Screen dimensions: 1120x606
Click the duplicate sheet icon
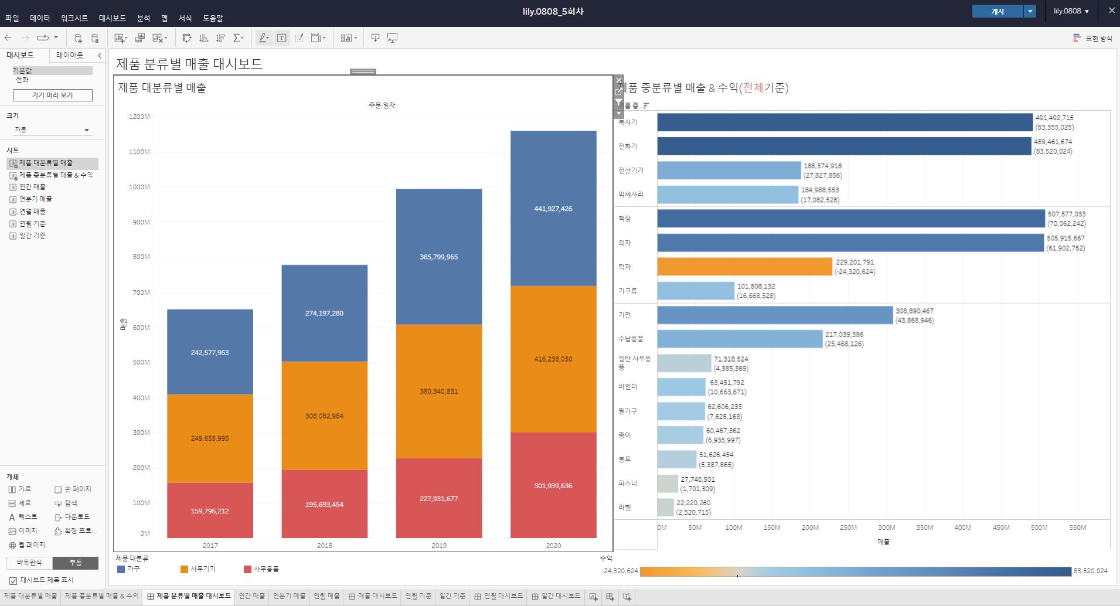[140, 38]
